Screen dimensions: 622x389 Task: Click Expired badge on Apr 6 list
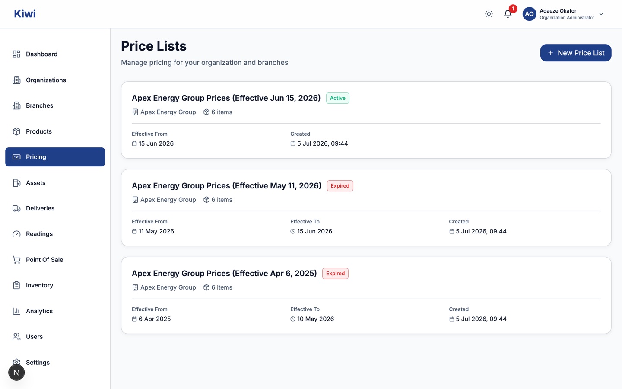pos(335,274)
